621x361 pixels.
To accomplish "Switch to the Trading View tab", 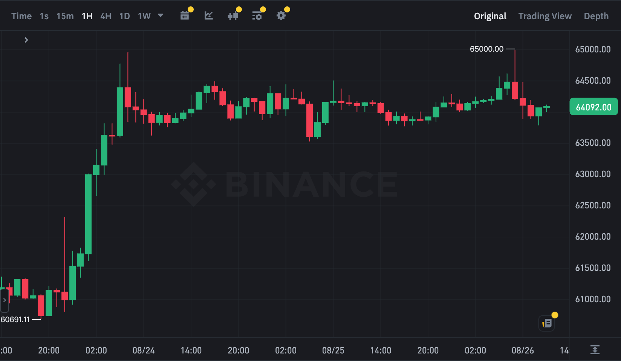I will tap(545, 16).
